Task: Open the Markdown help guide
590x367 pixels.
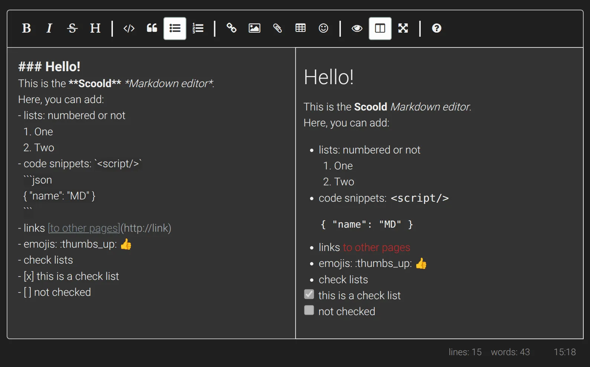Action: point(437,28)
